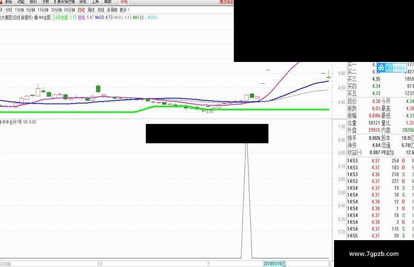Click the 14:54 trade row with volume 115

pos(380,229)
